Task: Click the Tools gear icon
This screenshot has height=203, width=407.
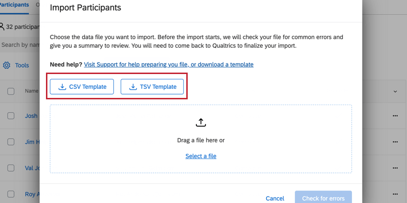Action: point(7,65)
